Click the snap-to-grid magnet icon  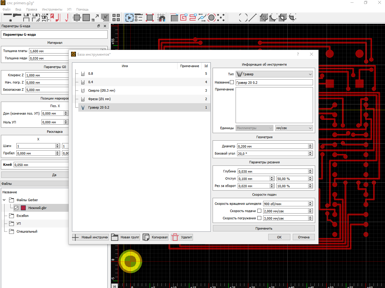161,17
